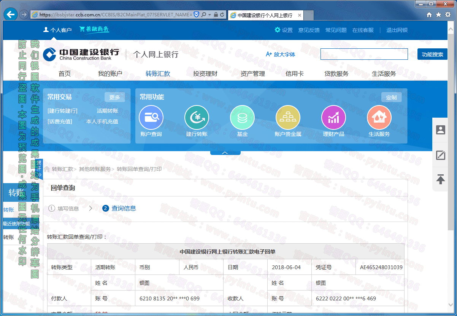The height and width of the screenshot is (316, 457).
Task: Click the 个人客户 person icon label
Action: (57, 30)
